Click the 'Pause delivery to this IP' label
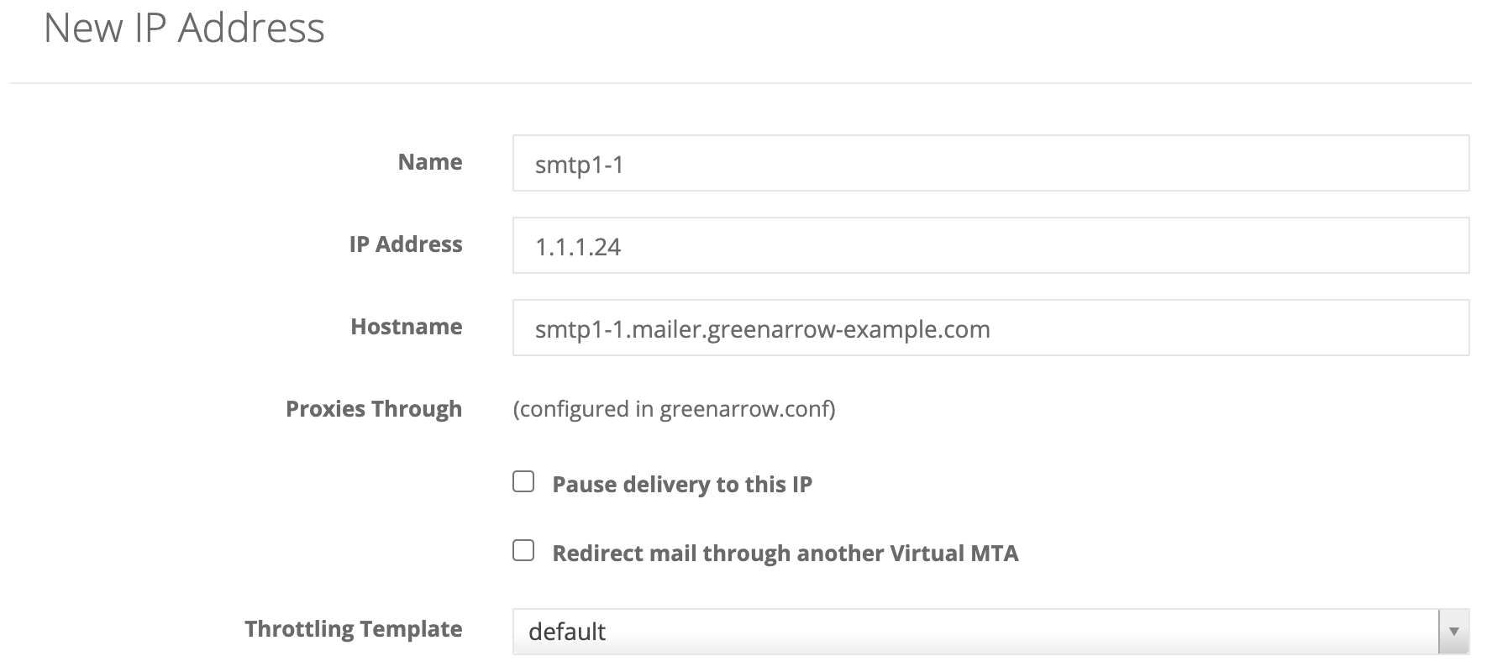The height and width of the screenshot is (672, 1492). coord(681,485)
